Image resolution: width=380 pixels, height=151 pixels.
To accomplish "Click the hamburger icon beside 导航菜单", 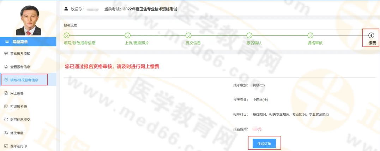I will [7, 42].
